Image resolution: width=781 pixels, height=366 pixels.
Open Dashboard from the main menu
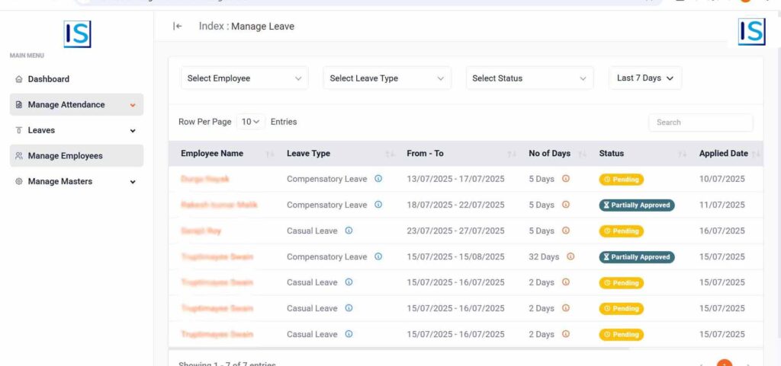tap(49, 79)
